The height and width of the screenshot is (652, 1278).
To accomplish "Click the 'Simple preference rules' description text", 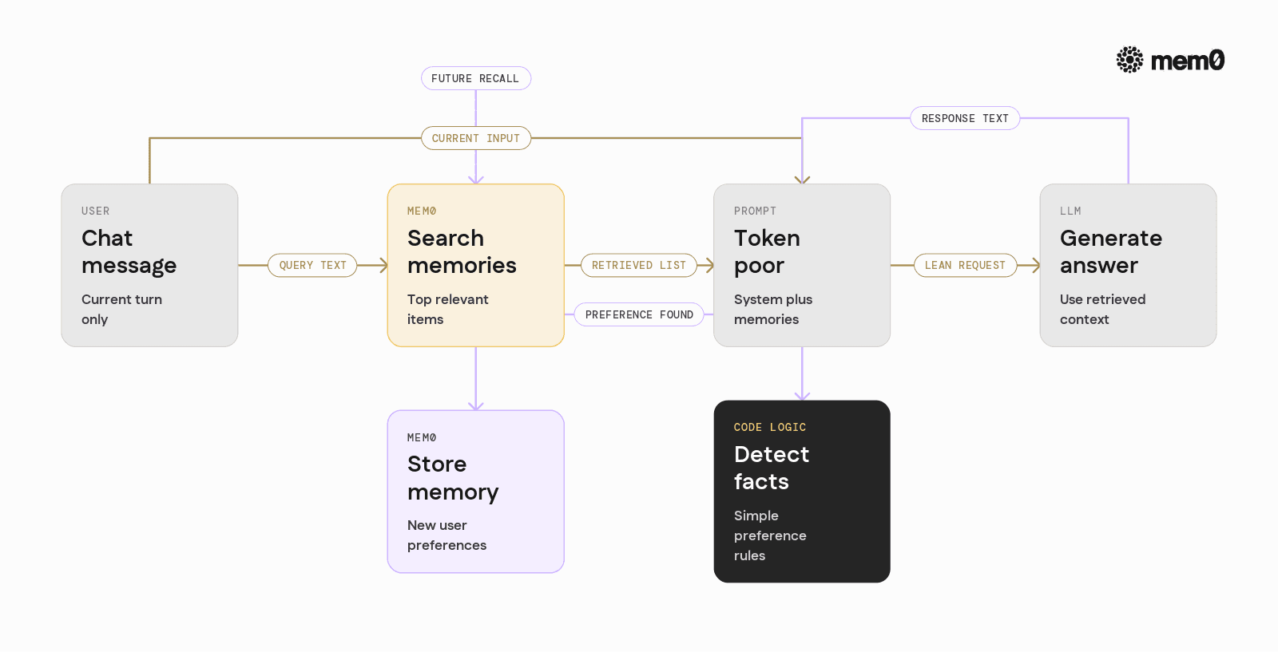I will click(x=770, y=535).
